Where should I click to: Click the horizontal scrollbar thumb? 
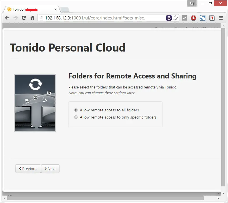pyautogui.click(x=106, y=198)
